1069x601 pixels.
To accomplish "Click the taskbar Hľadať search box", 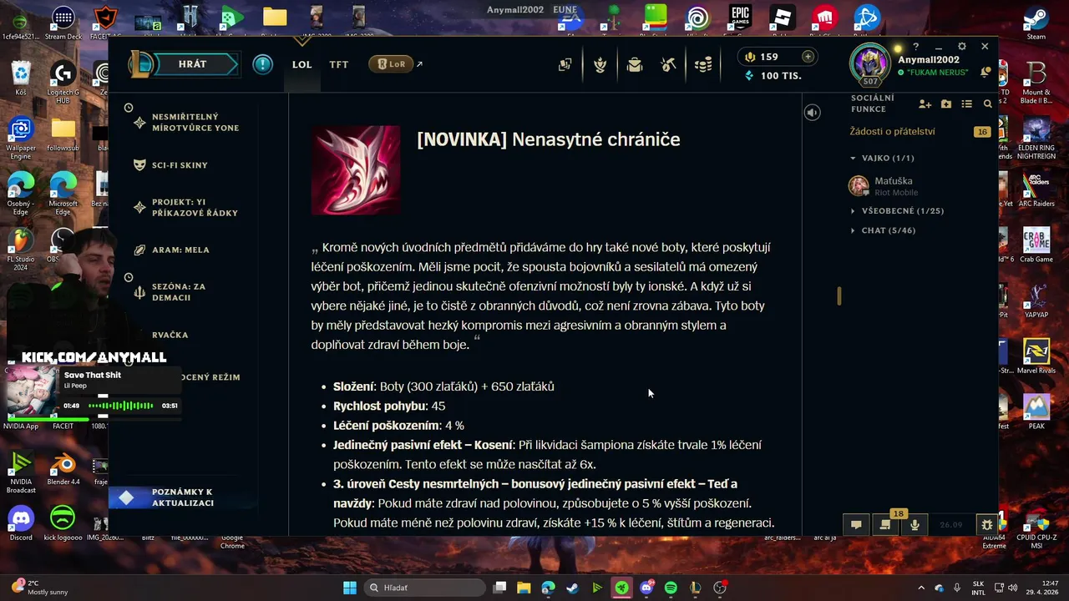I will (x=424, y=588).
